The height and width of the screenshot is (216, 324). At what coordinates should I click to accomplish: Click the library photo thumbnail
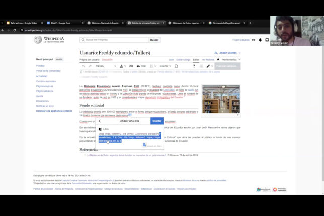pos(221,99)
